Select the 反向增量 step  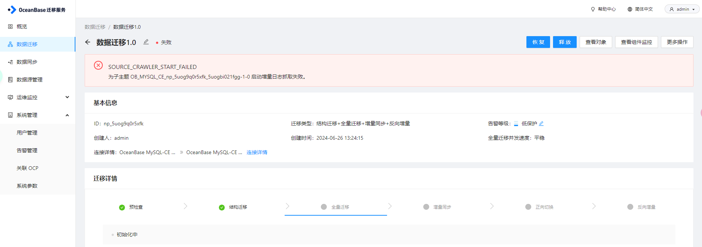tap(646, 207)
